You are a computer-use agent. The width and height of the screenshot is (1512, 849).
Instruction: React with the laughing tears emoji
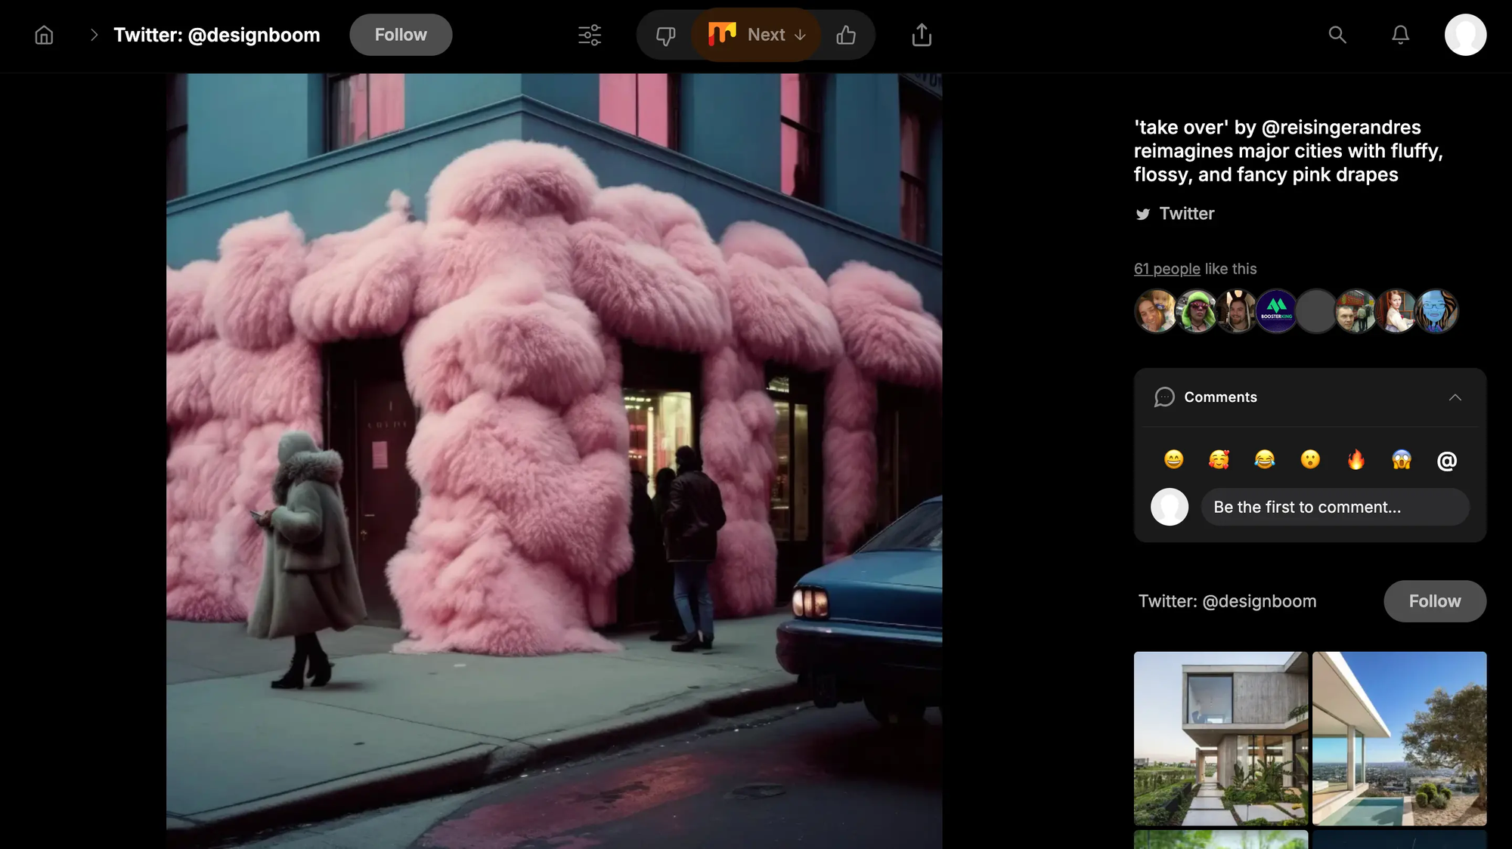(x=1264, y=459)
